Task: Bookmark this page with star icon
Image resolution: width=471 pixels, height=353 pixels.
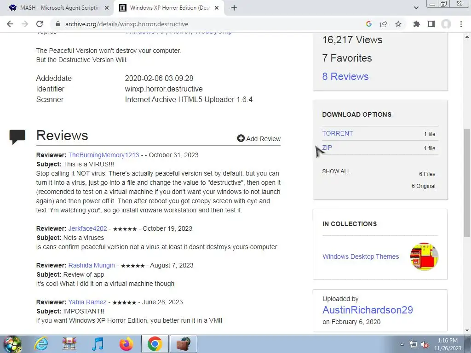Action: (x=398, y=24)
